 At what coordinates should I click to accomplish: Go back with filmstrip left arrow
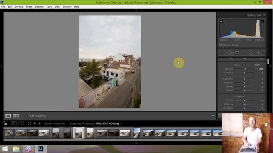(x=35, y=124)
